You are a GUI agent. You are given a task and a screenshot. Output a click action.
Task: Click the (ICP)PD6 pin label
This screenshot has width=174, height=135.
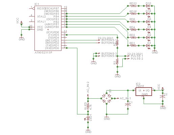53,32
